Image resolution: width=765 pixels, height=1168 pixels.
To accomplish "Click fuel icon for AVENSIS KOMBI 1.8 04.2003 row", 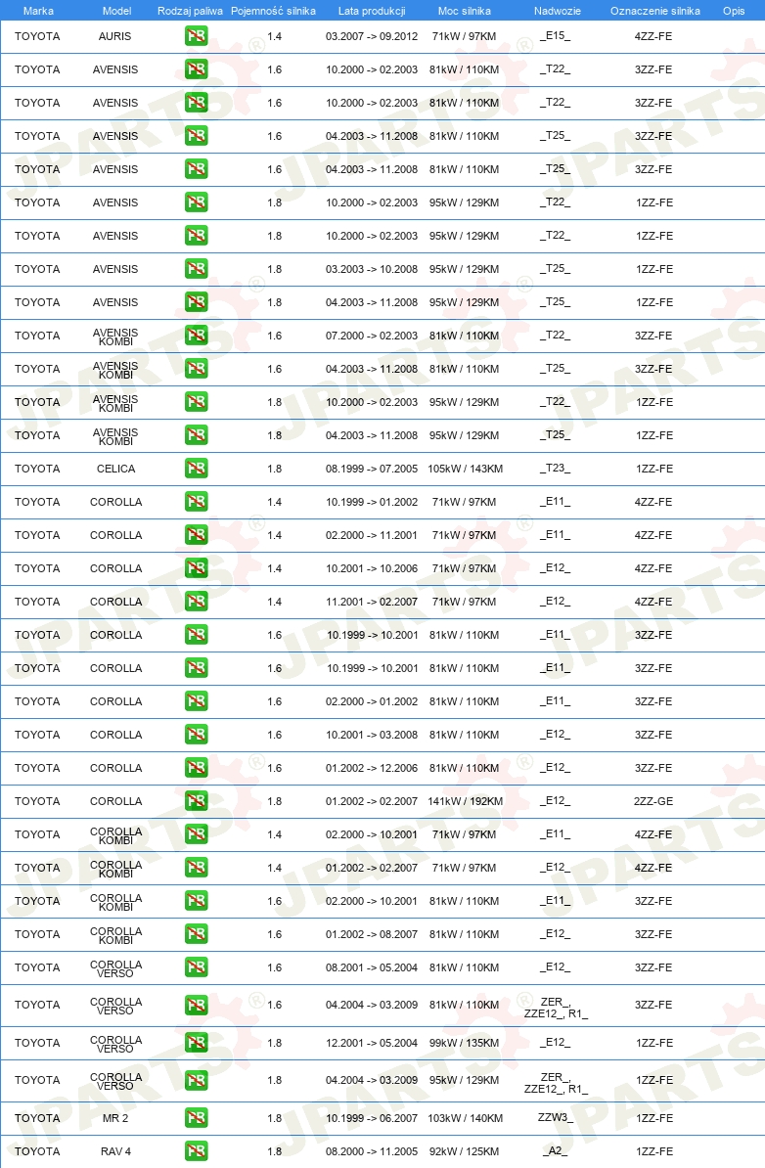I will coord(197,435).
